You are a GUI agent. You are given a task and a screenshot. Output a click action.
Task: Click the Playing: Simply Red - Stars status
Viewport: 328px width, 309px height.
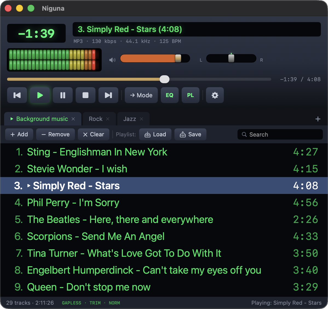(286, 303)
